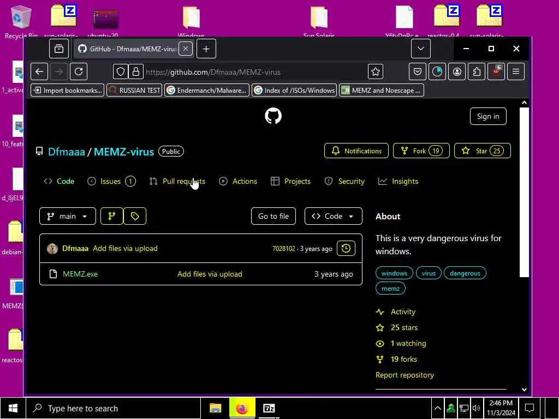
Task: Switch to the Issues tab
Action: (x=111, y=181)
